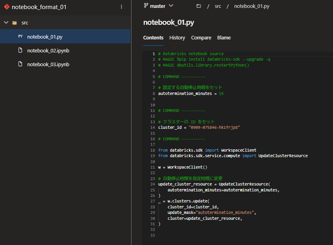333x245 pixels.
Task: Click the pip install databricks-sdk line
Action: (x=214, y=59)
